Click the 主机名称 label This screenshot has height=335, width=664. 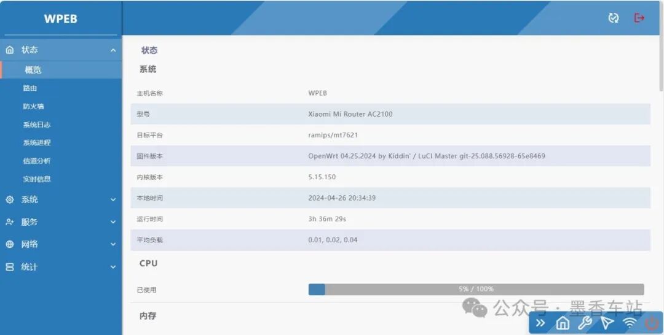(x=149, y=93)
